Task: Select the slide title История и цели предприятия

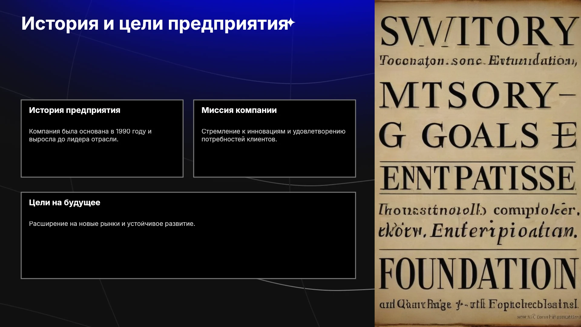Action: (x=154, y=24)
